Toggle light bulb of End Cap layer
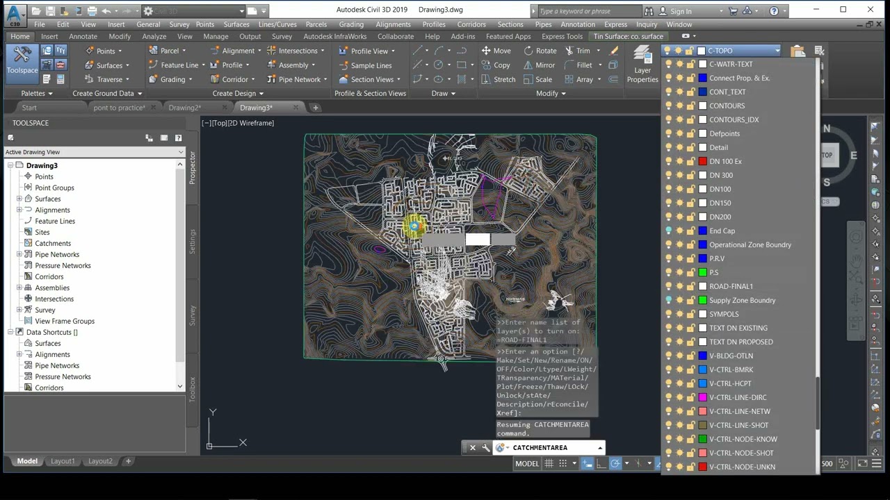The height and width of the screenshot is (500, 890). pyautogui.click(x=669, y=231)
